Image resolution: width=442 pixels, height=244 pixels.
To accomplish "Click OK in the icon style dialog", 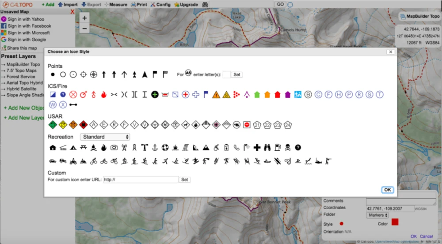I will click(388, 190).
